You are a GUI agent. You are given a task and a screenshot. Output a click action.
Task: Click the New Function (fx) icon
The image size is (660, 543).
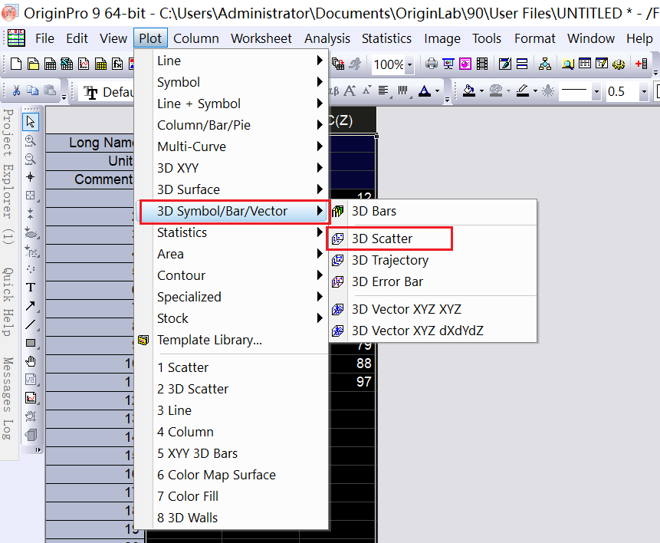click(x=117, y=64)
